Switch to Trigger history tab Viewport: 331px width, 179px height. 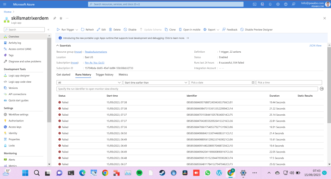105,75
